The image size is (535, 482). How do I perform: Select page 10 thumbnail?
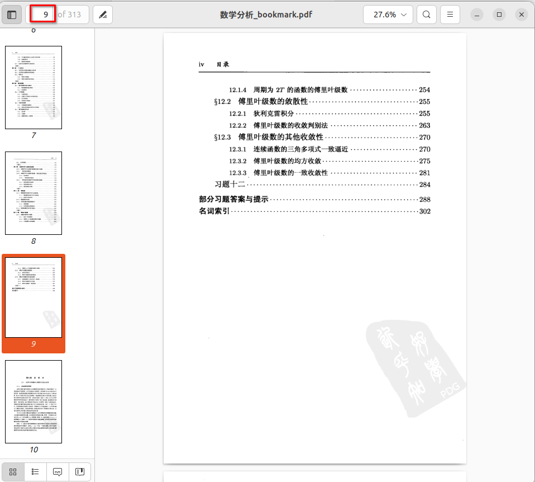click(x=34, y=401)
